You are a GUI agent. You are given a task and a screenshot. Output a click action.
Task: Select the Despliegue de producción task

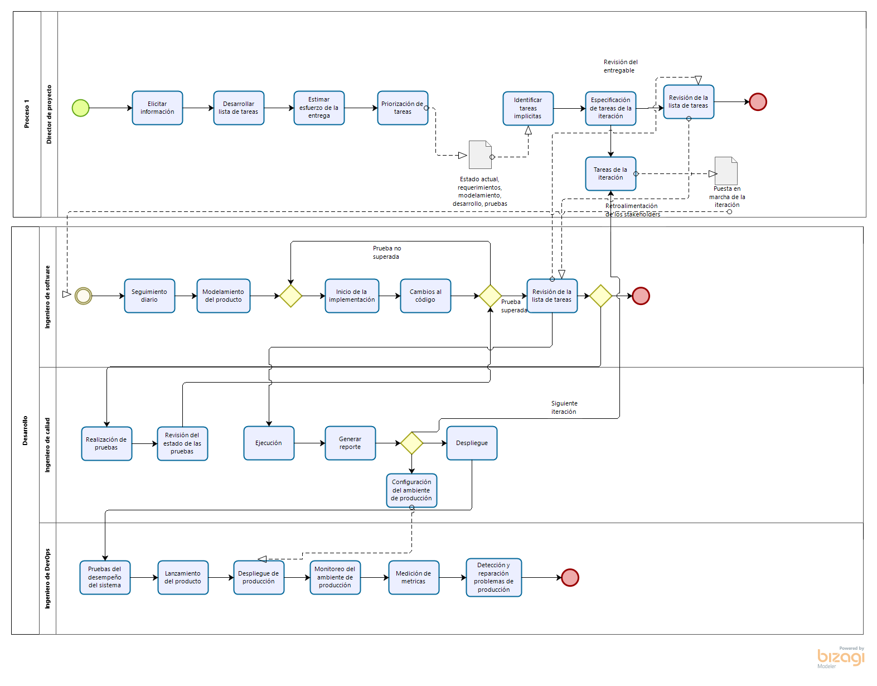pyautogui.click(x=259, y=577)
